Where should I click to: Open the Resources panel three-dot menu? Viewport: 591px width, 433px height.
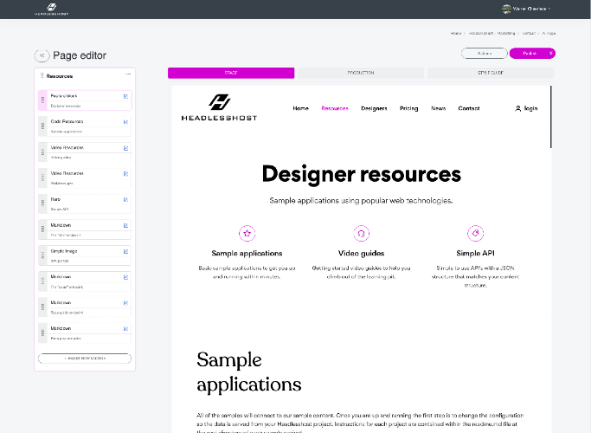click(x=128, y=74)
